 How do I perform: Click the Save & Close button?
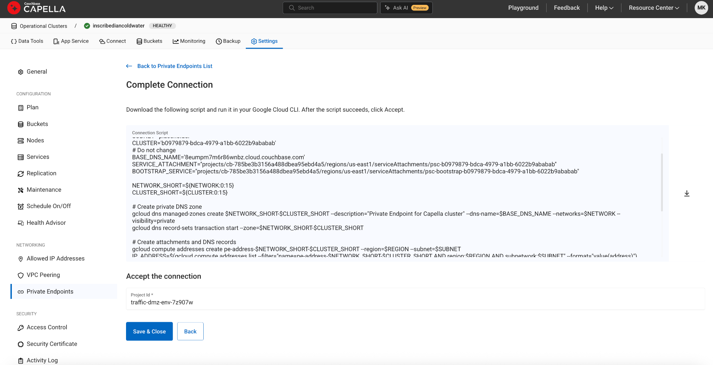click(149, 331)
